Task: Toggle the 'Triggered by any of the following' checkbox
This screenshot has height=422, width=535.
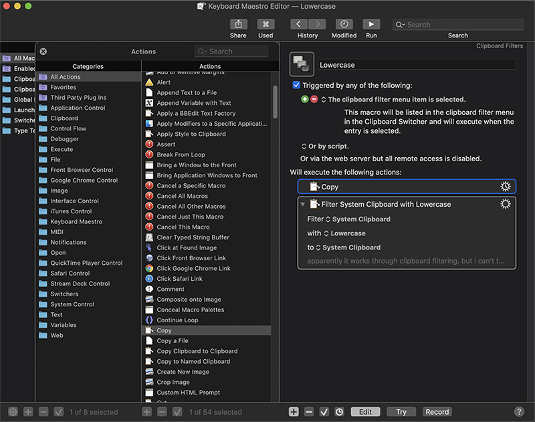Action: coord(296,86)
